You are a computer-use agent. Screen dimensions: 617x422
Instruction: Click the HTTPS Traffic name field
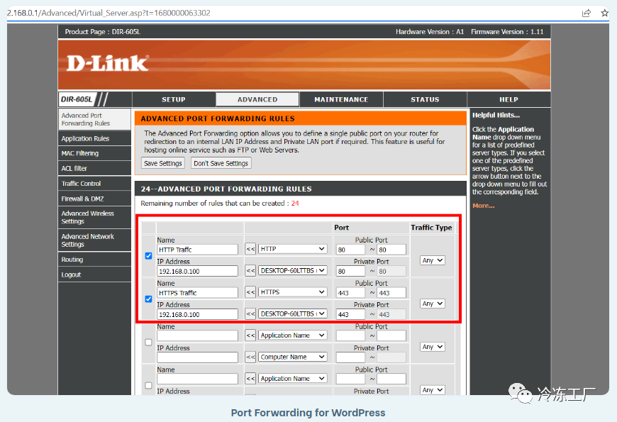198,293
